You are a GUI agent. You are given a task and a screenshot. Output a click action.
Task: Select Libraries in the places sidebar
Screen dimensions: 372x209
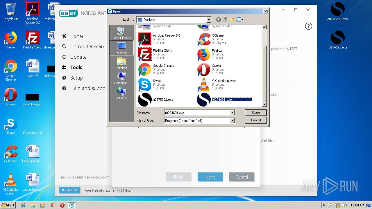coord(121,63)
